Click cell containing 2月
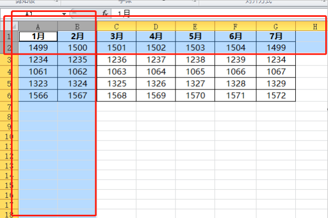This screenshot has width=328, height=218. click(x=77, y=37)
